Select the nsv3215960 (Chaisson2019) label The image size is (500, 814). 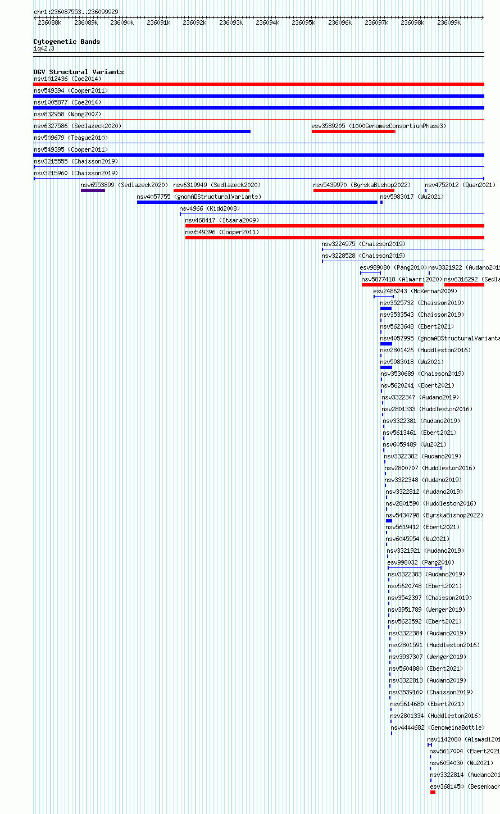(x=76, y=173)
